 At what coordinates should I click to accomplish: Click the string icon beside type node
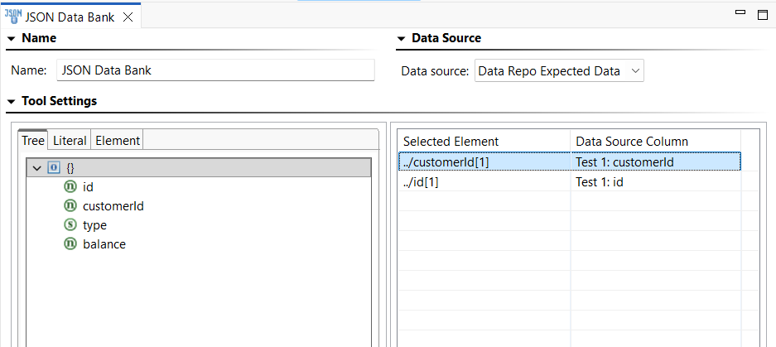pyautogui.click(x=70, y=224)
